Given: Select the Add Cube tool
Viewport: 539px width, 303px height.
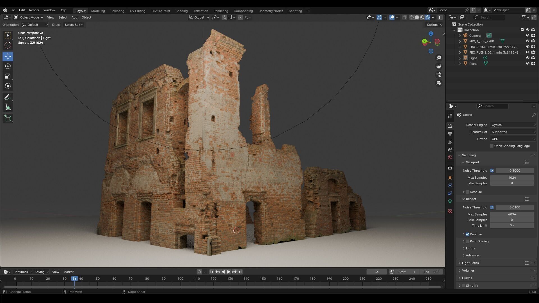Looking at the screenshot, I should [8, 118].
